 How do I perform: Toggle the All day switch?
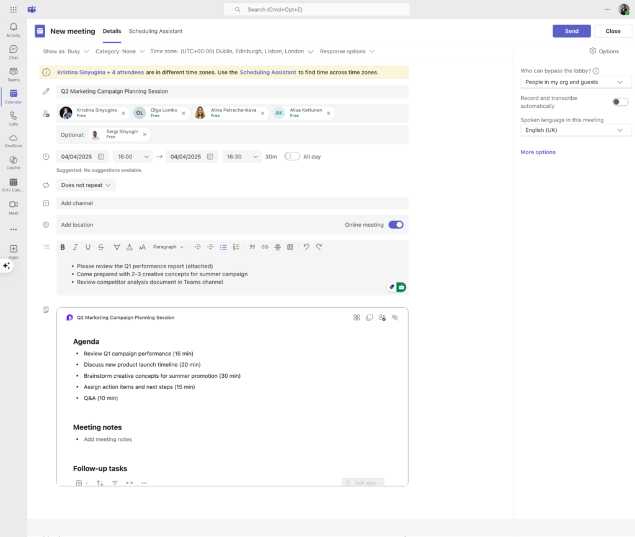pyautogui.click(x=291, y=157)
